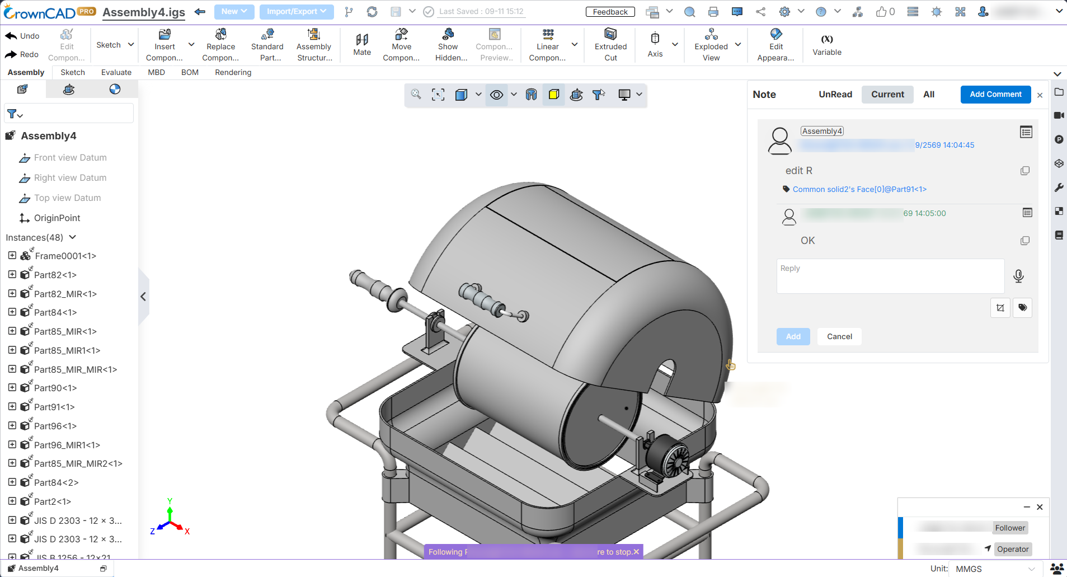
Task: Click the tag icon under the reply box
Action: 1022,307
